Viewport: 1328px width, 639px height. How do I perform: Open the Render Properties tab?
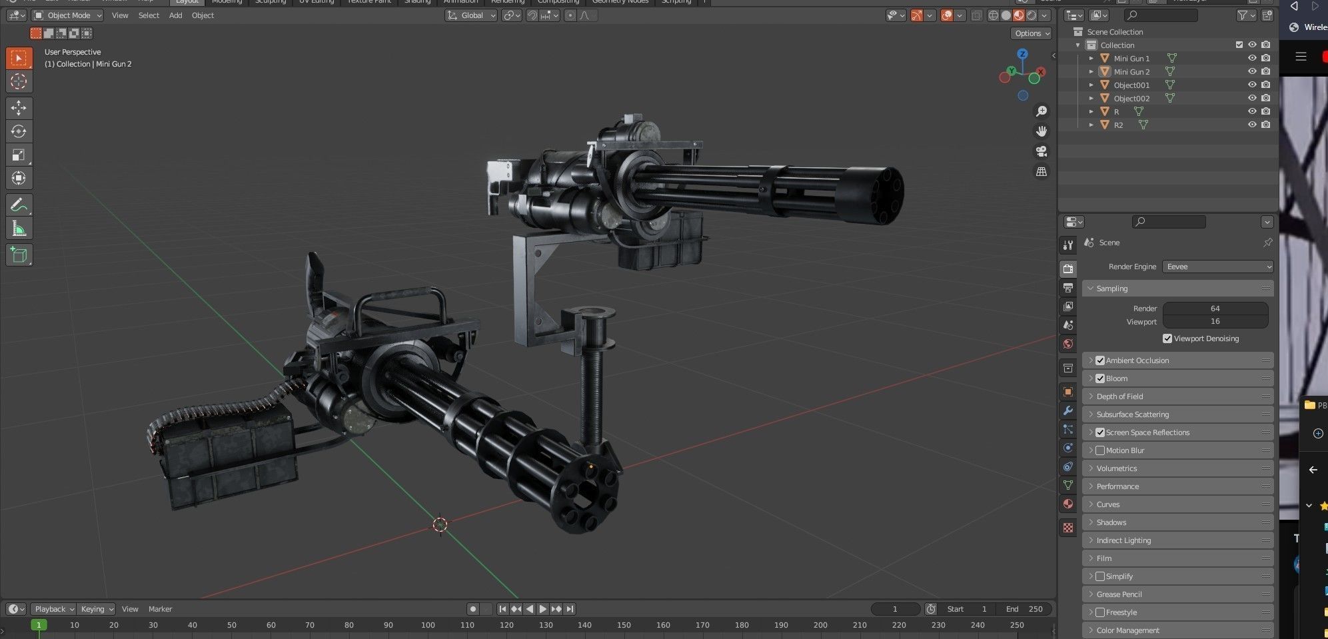click(1068, 268)
